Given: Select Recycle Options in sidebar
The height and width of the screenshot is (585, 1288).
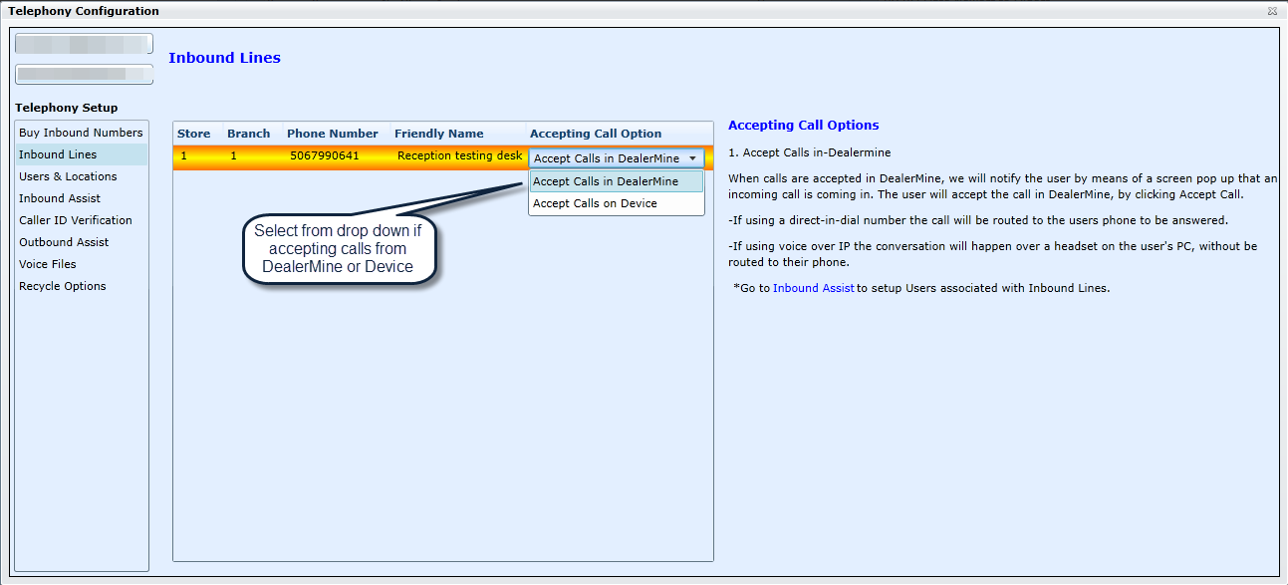Looking at the screenshot, I should [63, 286].
